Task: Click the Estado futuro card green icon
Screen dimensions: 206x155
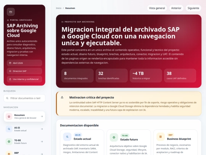Action: click(114, 137)
